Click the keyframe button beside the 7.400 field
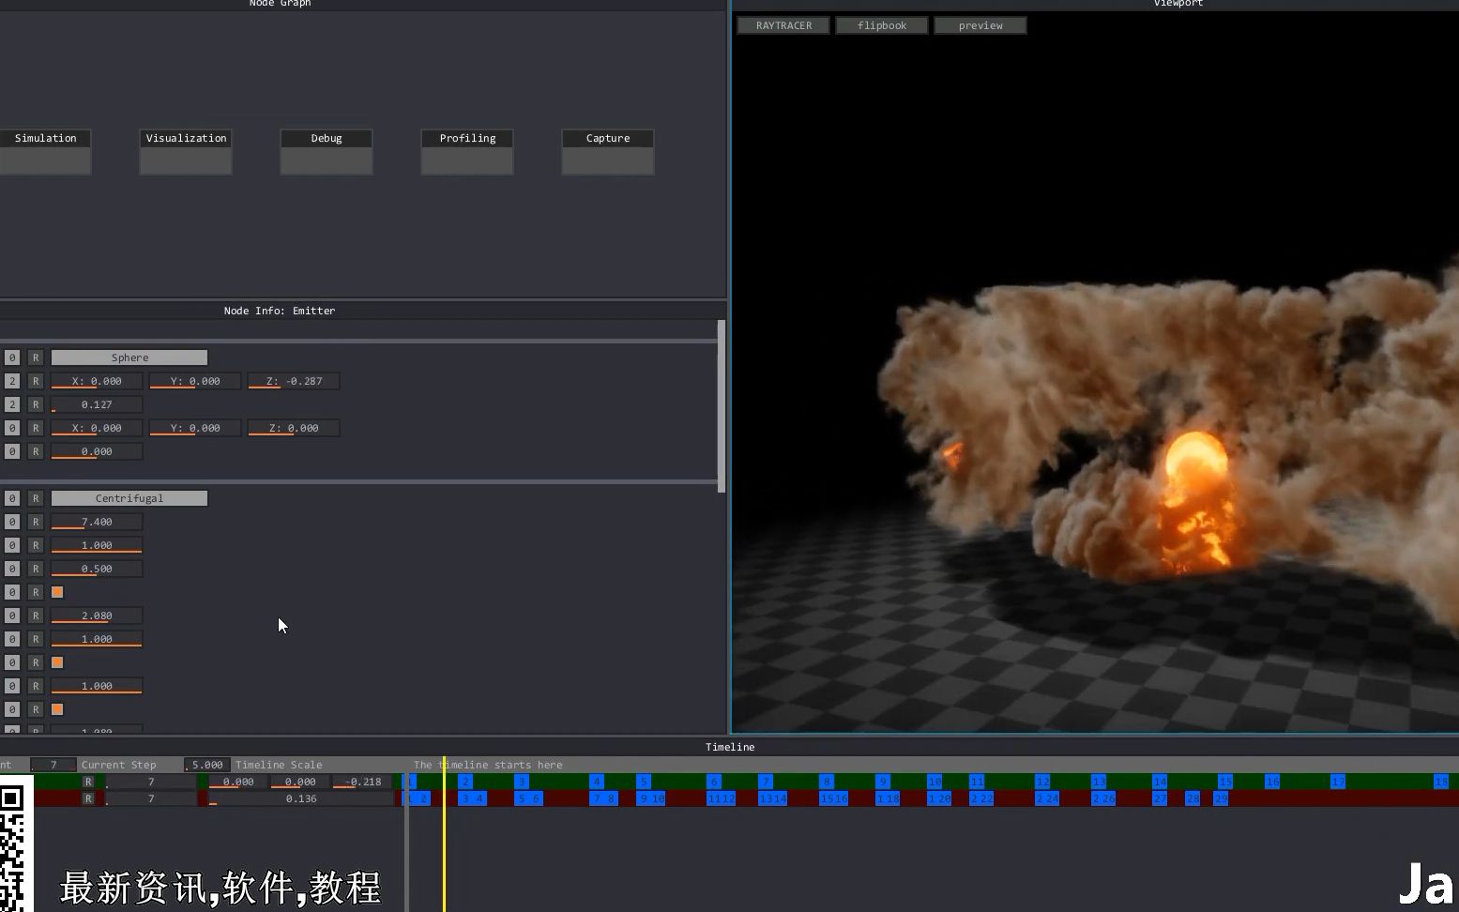The width and height of the screenshot is (1459, 912). (x=11, y=522)
